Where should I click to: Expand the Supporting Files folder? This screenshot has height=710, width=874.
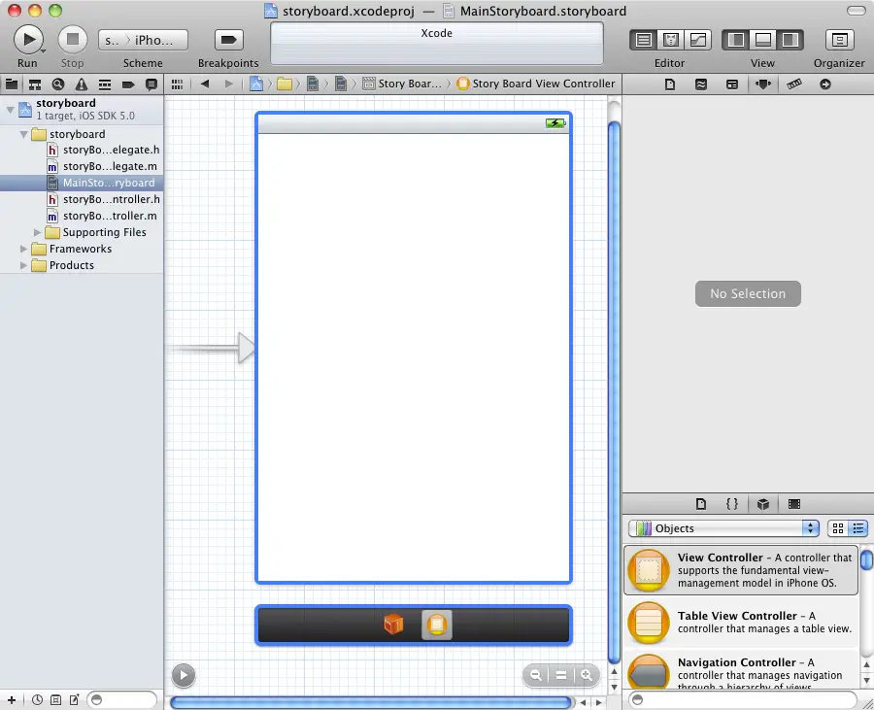click(x=38, y=232)
